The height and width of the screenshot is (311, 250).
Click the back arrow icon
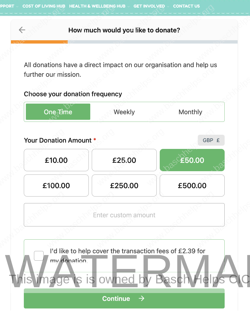22,30
